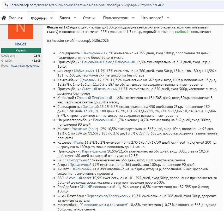The width and height of the screenshot is (224, 211).
Task: Click the text "(c) investor (злой инвестор), 07.06.2026"
Action: pos(78,41)
